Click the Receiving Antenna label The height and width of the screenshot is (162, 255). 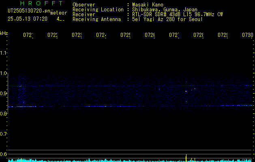[96, 19]
